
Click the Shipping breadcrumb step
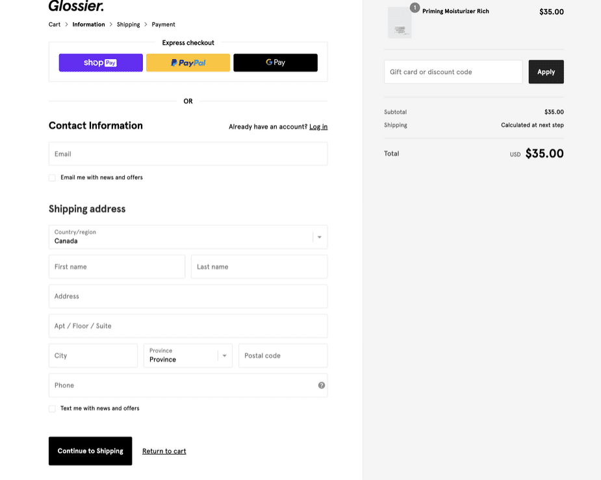click(128, 25)
